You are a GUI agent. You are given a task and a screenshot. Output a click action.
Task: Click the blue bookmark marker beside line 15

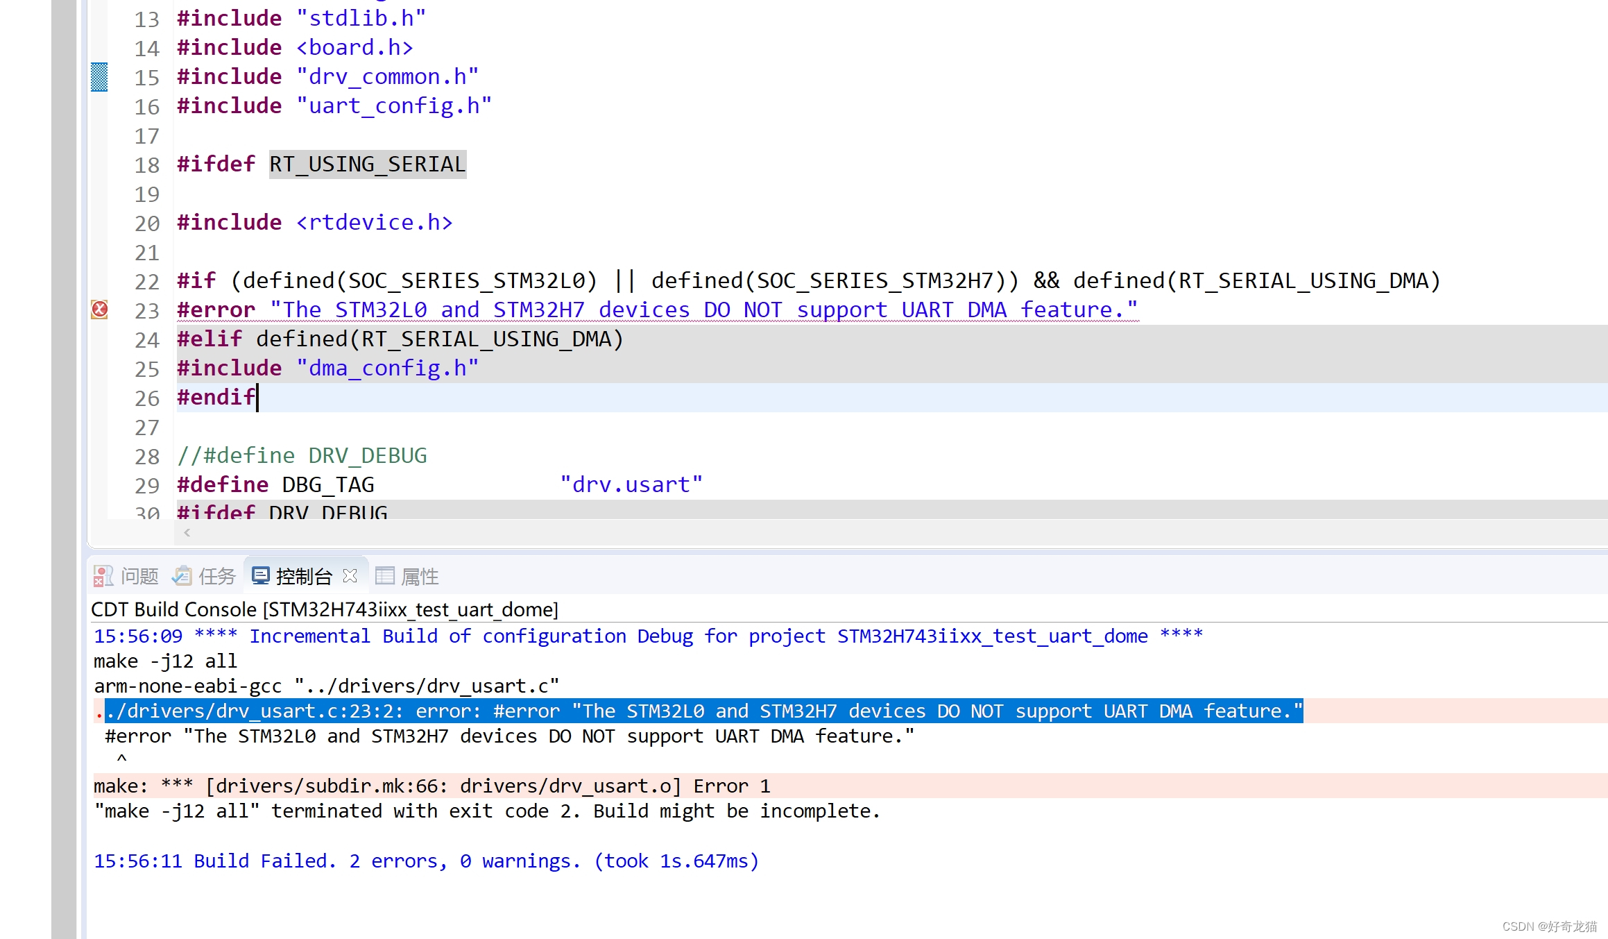click(x=99, y=77)
